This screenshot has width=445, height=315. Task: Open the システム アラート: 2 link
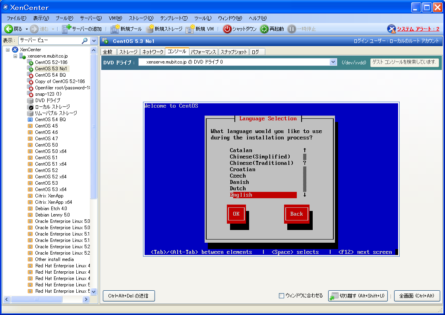pos(418,29)
